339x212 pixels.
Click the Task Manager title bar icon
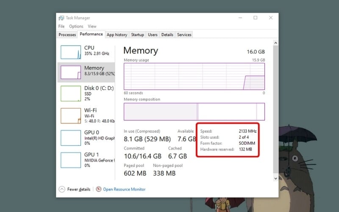click(x=61, y=18)
